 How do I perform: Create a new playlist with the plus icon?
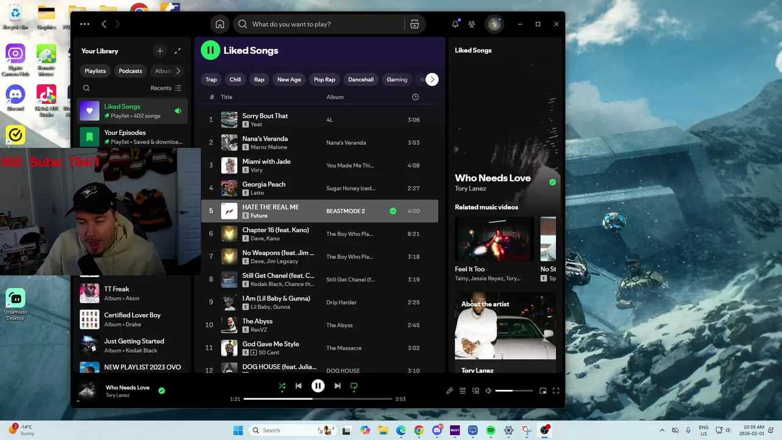point(160,51)
